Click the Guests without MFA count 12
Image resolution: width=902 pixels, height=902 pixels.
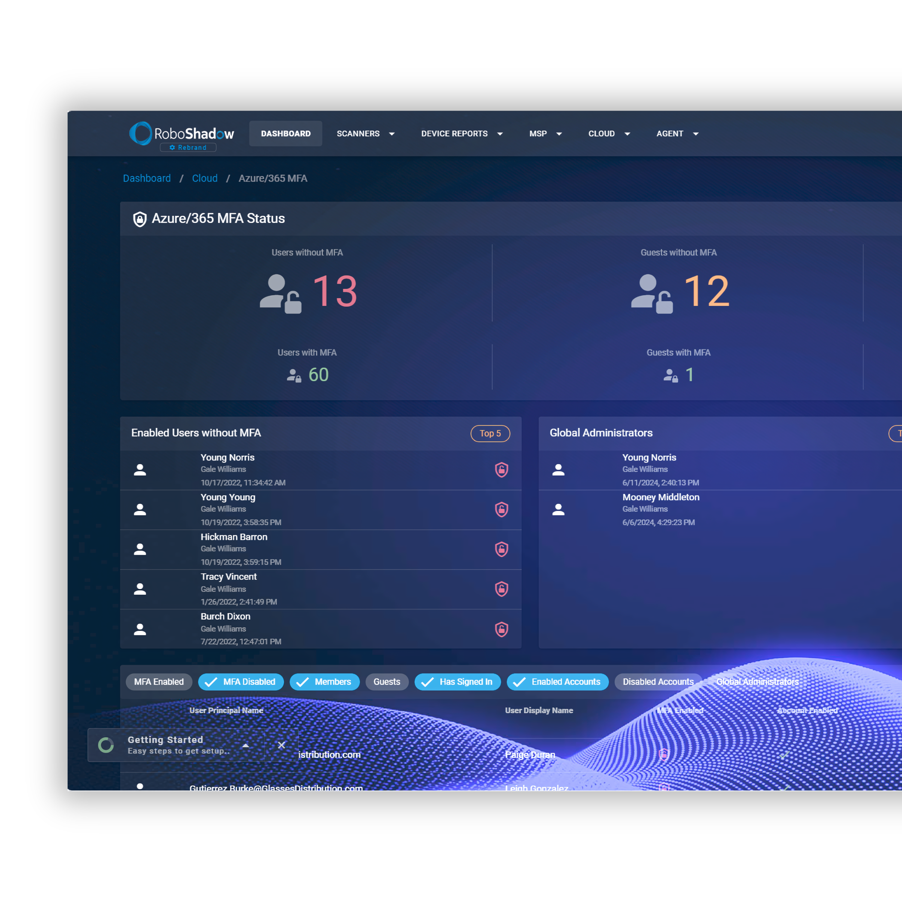[706, 292]
